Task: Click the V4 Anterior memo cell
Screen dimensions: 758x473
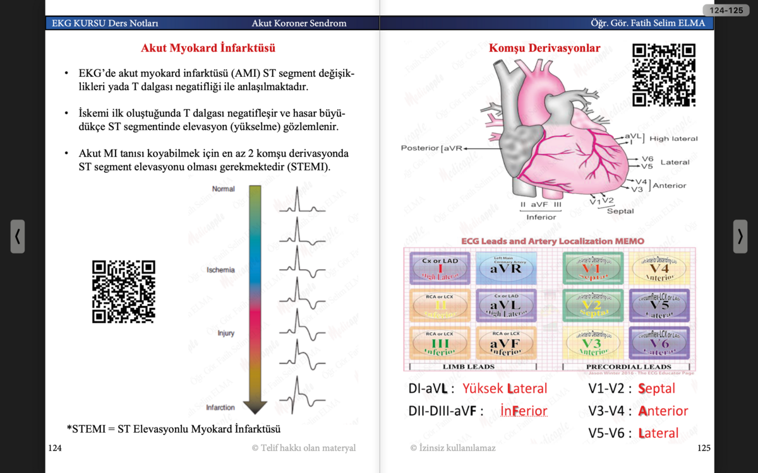Action: (660, 268)
